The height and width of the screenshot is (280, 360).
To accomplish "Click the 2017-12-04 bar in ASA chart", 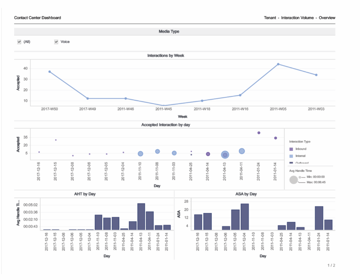I will pyautogui.click(x=245, y=217).
